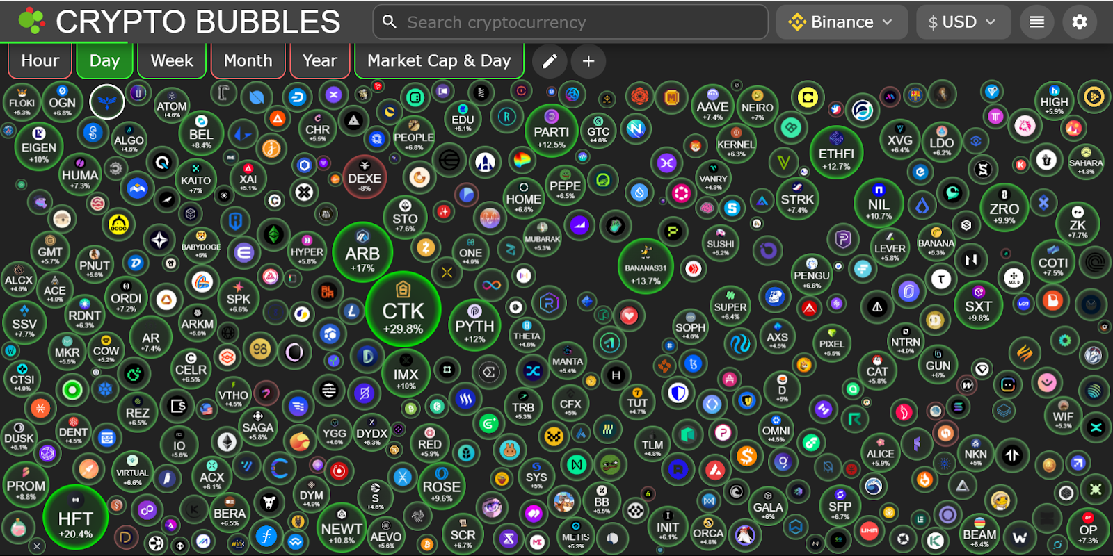Click the pencil edit chart icon
The image size is (1113, 556).
(550, 61)
